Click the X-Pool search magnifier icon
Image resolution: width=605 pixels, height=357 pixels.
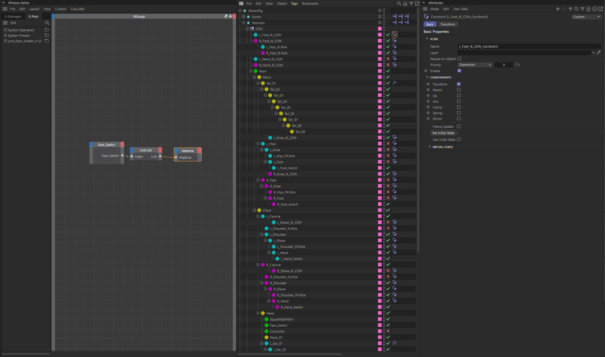click(47, 23)
